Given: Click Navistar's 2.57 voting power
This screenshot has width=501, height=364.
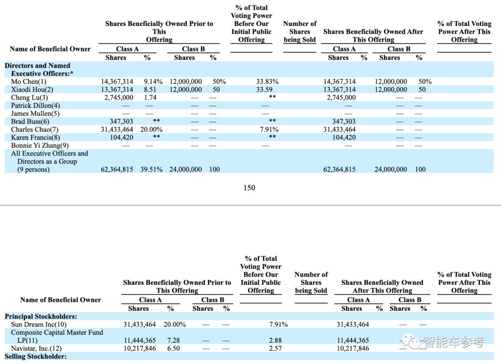Looking at the screenshot, I should pos(276,348).
